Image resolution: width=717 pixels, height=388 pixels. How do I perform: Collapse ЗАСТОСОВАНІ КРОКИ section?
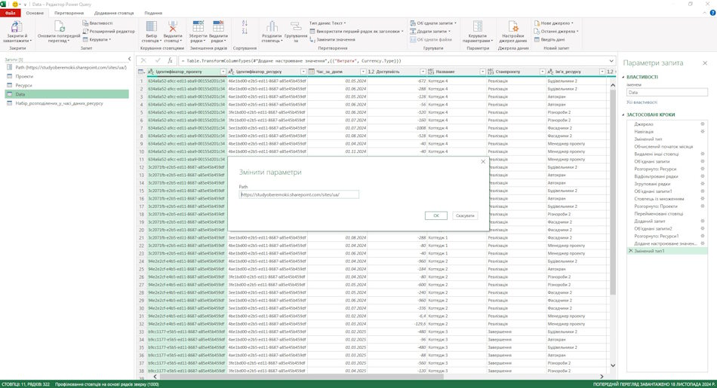[x=624, y=115]
